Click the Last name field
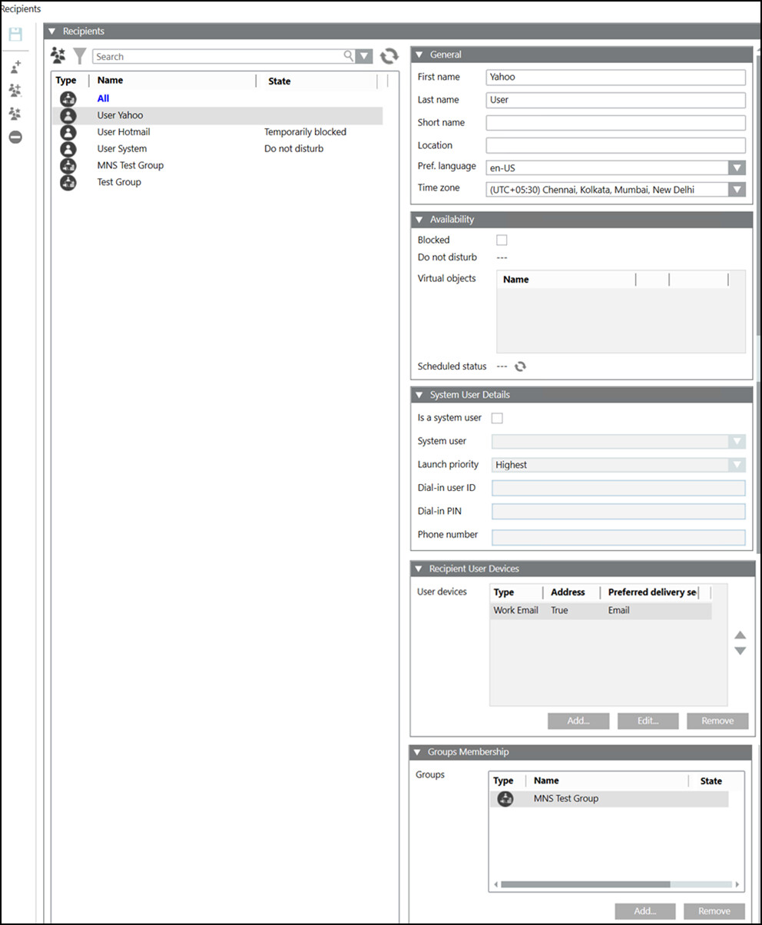The height and width of the screenshot is (925, 762). [616, 100]
